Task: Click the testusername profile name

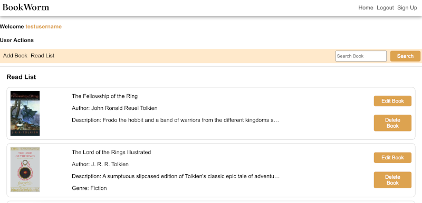Action: pyautogui.click(x=44, y=26)
